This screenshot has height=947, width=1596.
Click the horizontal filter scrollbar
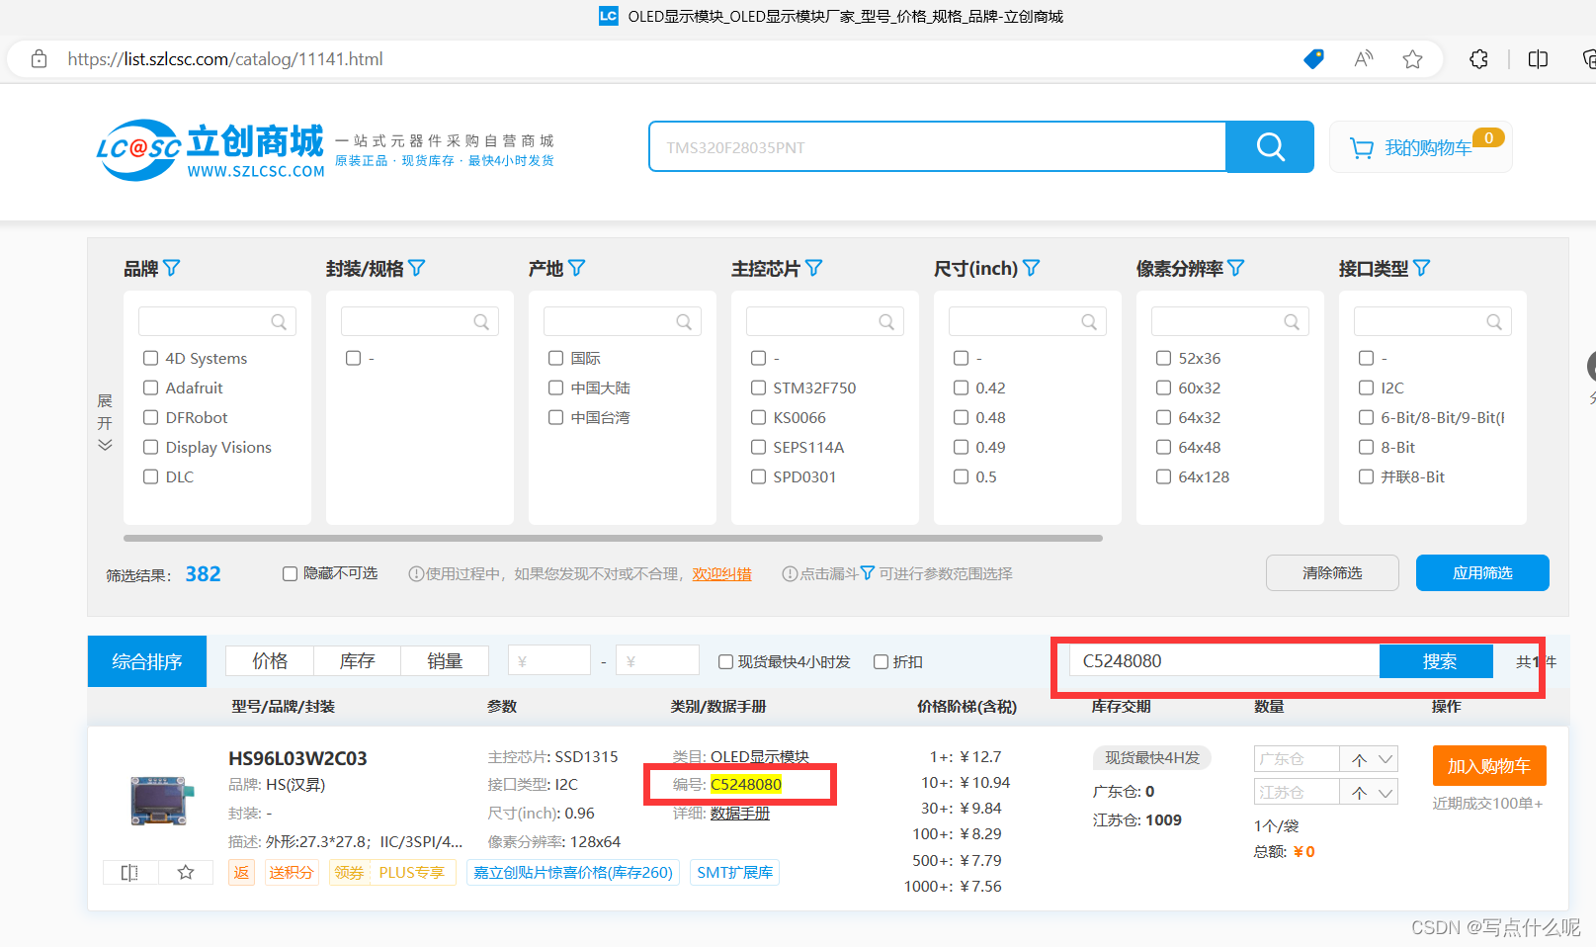[x=613, y=539]
